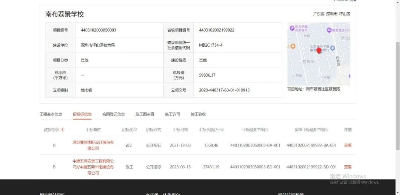
Task: Click the orange marker on map's left edge
Action: [293, 46]
